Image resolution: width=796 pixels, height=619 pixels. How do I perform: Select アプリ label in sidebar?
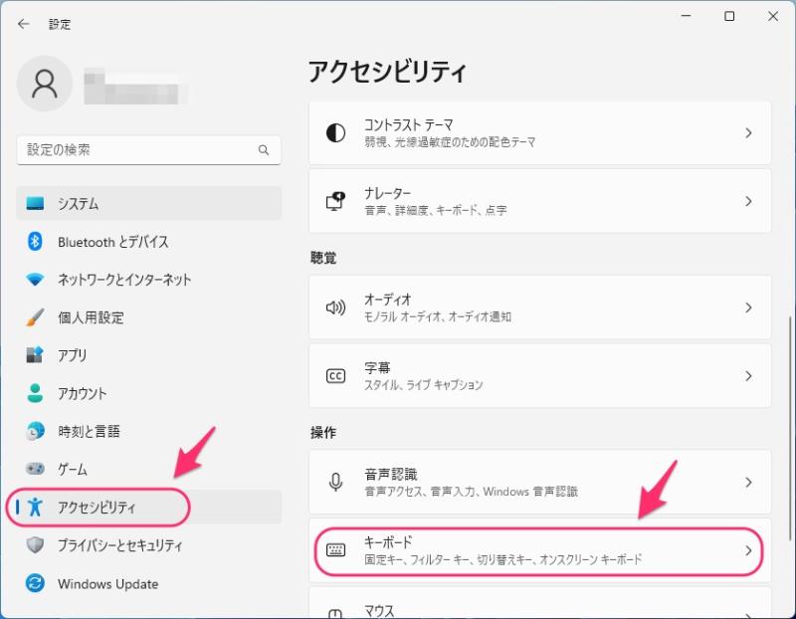coord(72,355)
